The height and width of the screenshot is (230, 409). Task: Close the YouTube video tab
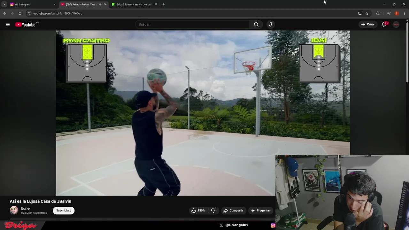[x=105, y=4]
